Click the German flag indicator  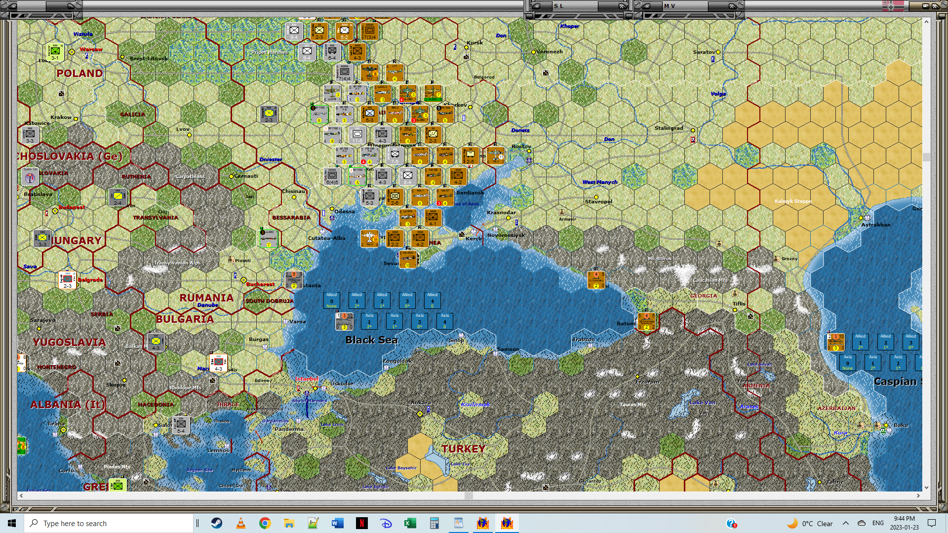click(x=893, y=6)
